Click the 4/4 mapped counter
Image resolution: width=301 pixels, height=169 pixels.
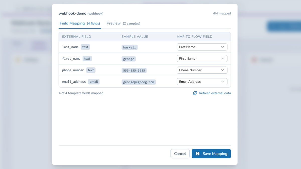pos(222,13)
